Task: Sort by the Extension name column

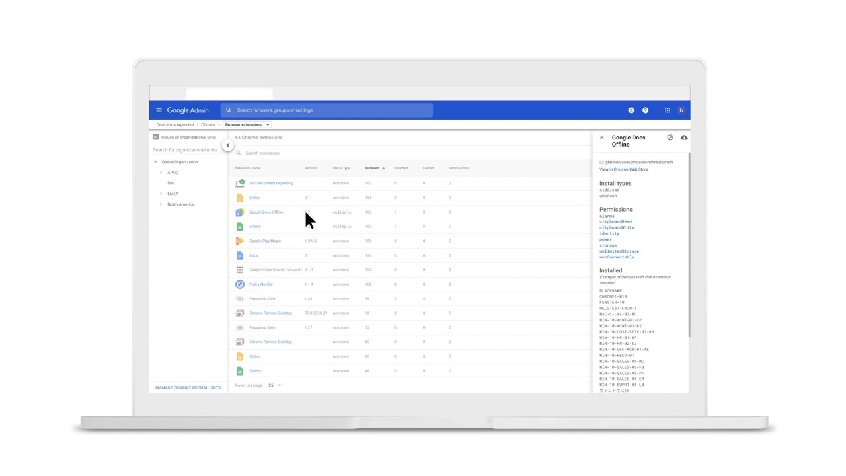Action: click(248, 168)
